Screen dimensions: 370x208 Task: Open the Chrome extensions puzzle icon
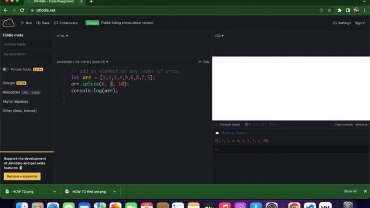tap(339, 10)
